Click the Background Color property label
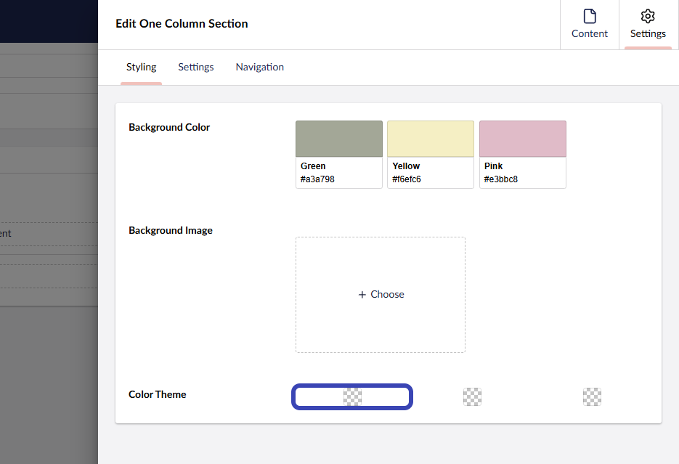Viewport: 679px width, 464px height. coord(169,127)
